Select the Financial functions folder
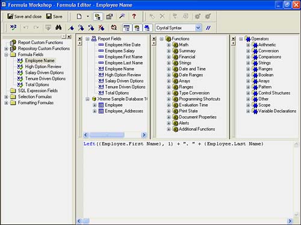The image size is (301, 225). 187,57
